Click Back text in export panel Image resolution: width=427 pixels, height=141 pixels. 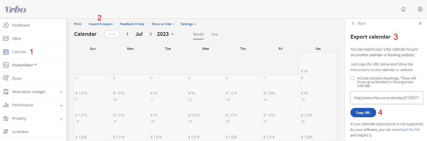coord(362,23)
